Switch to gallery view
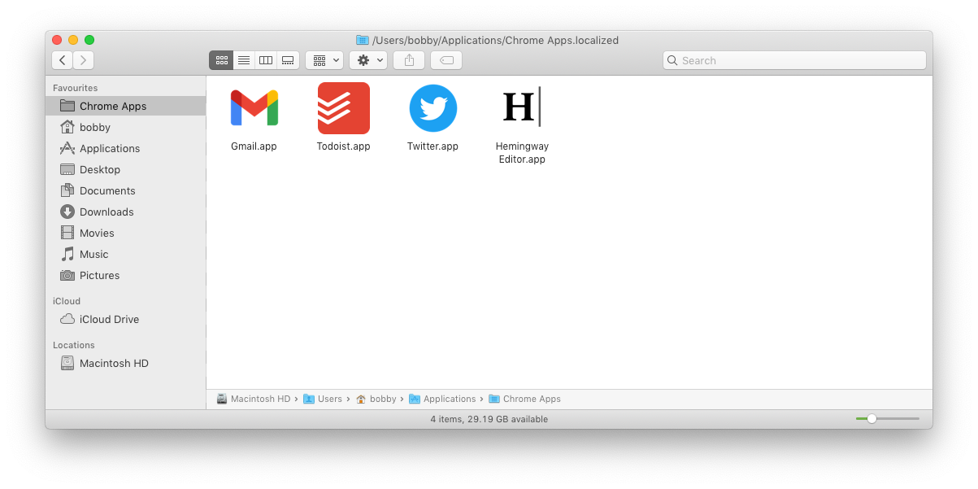 (x=288, y=59)
